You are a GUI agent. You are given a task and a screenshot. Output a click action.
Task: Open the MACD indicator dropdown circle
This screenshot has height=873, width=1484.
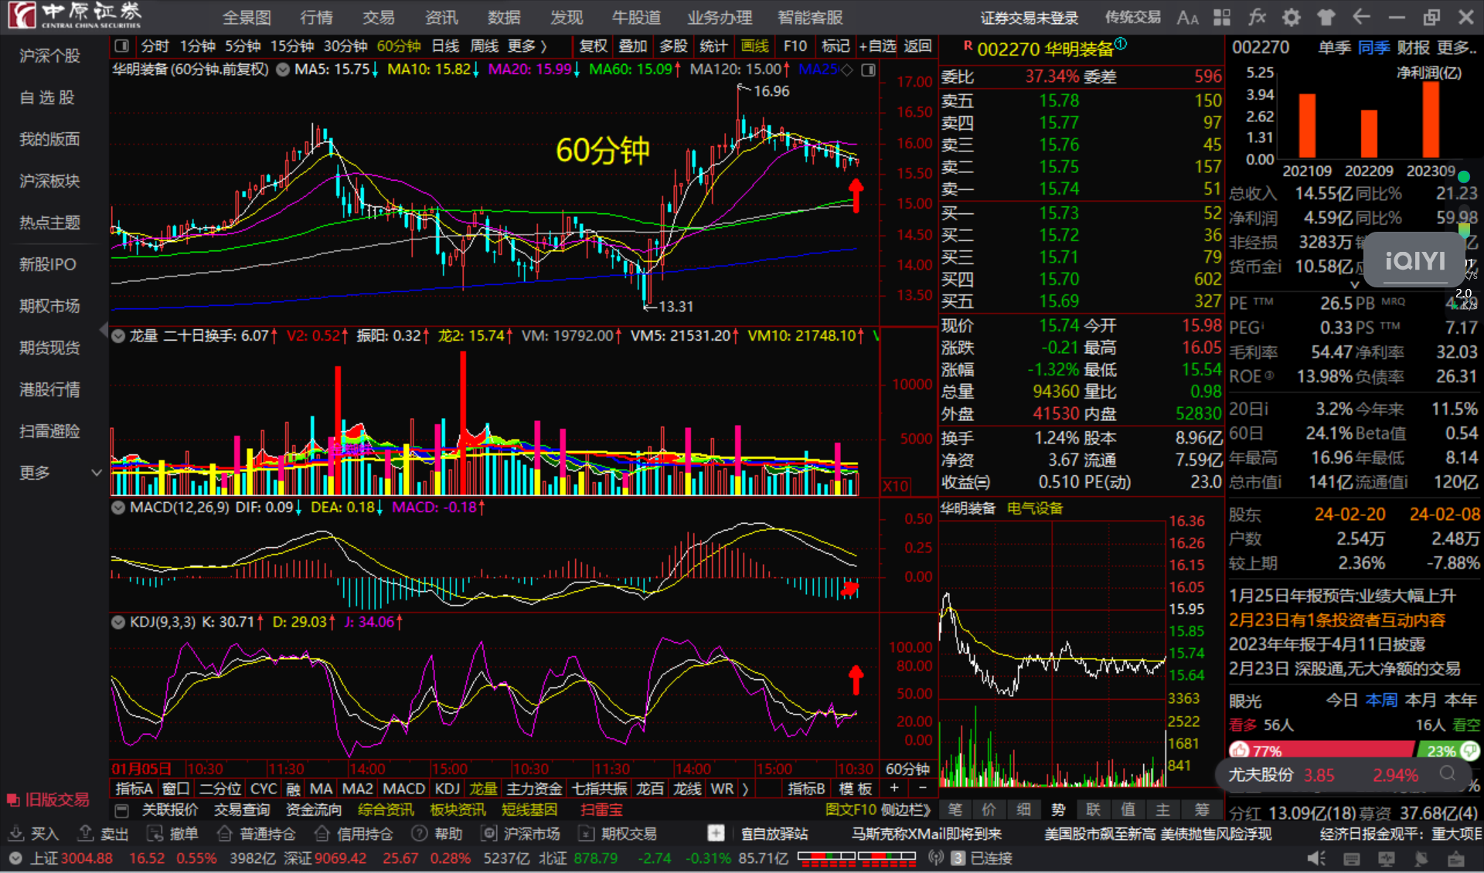click(x=118, y=508)
